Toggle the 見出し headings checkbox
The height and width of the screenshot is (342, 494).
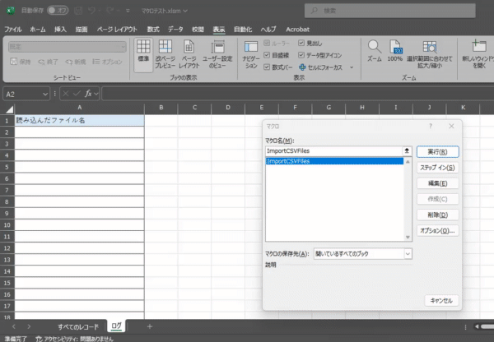301,43
